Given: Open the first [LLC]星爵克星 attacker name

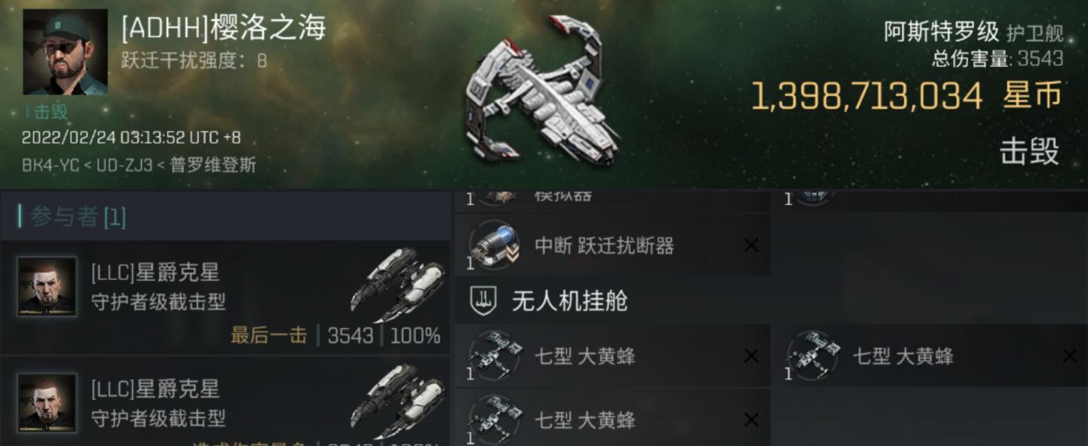Looking at the screenshot, I should pos(155,272).
